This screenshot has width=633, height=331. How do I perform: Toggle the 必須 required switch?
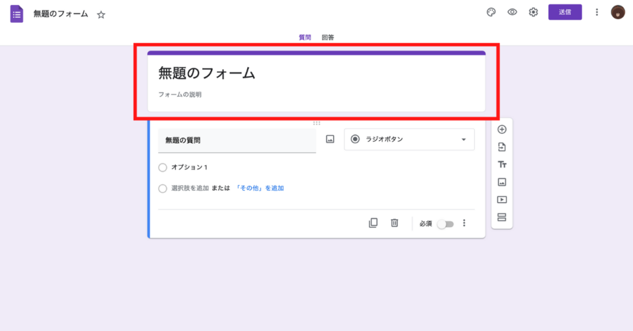445,224
